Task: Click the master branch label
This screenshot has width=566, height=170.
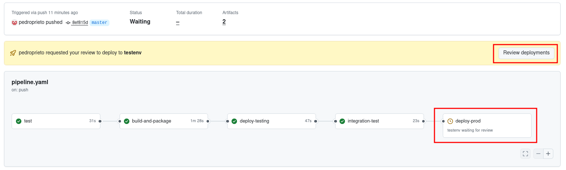Action: 99,22
